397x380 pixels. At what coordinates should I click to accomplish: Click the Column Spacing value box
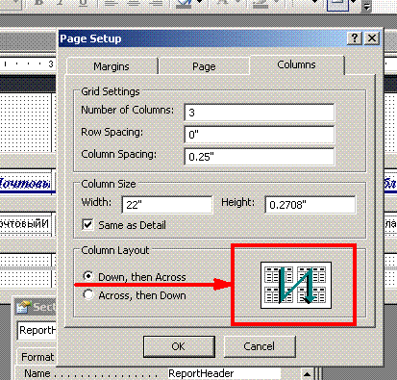(260, 157)
